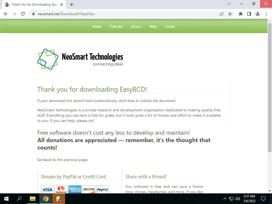Click the share page icon in address bar
Image resolution: width=272 pixels, height=204 pixels.
click(222, 14)
